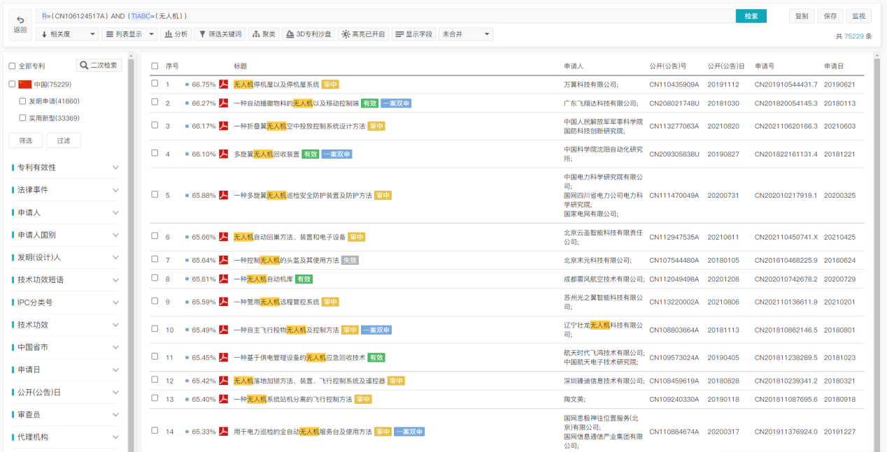887x452 pixels.
Task: Click into the search query input field
Action: (x=386, y=16)
